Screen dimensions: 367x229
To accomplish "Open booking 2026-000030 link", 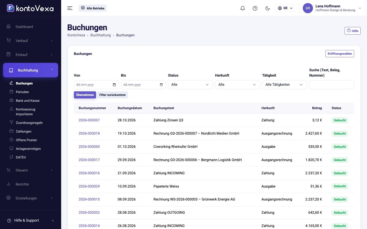I will [x=89, y=147].
